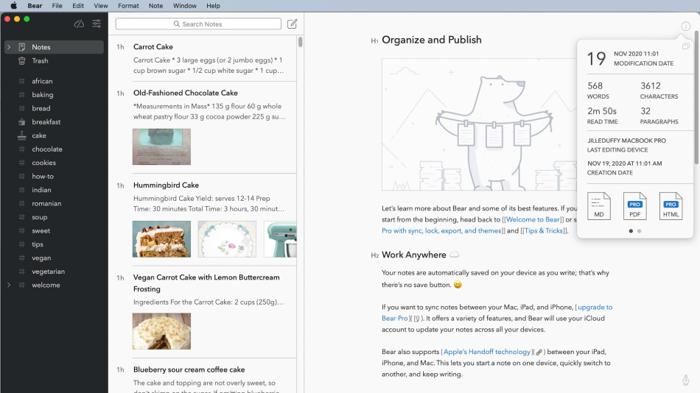The image size is (700, 393).
Task: Open the View menu
Action: [101, 6]
